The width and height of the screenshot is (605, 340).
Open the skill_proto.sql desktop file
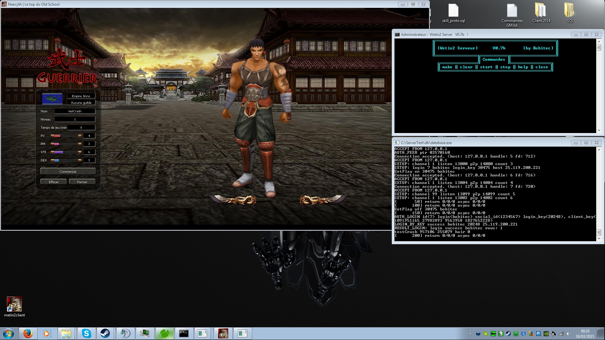(x=453, y=14)
